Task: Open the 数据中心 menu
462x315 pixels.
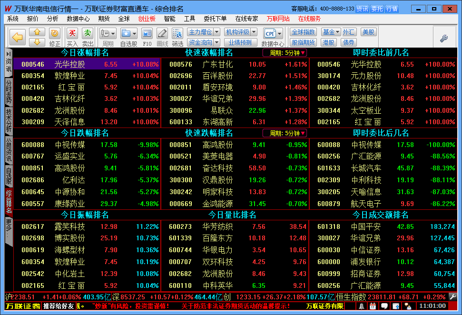Action: coord(78,19)
